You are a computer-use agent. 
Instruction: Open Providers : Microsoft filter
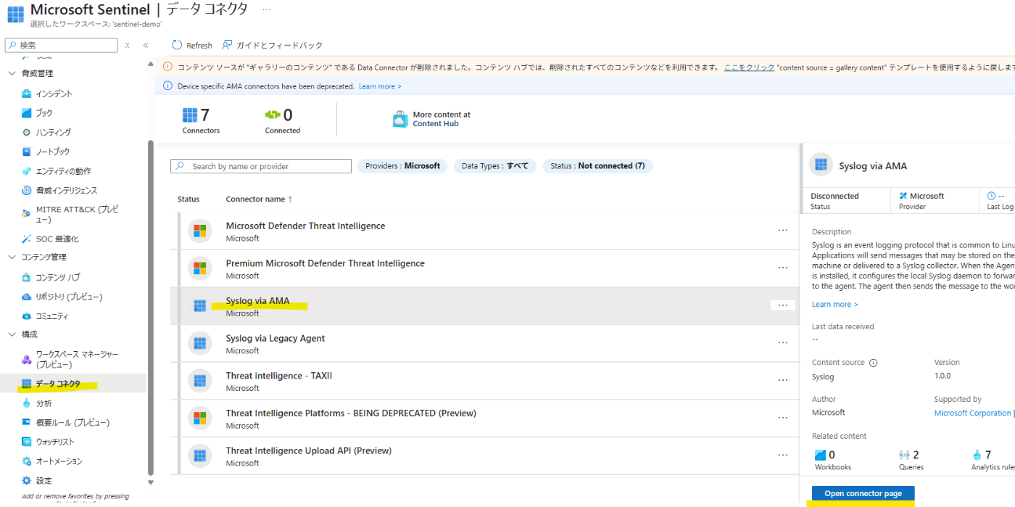tap(402, 166)
